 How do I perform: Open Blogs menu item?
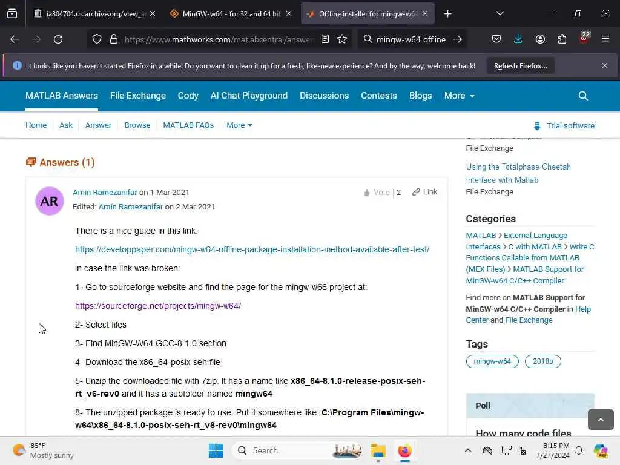pyautogui.click(x=420, y=96)
